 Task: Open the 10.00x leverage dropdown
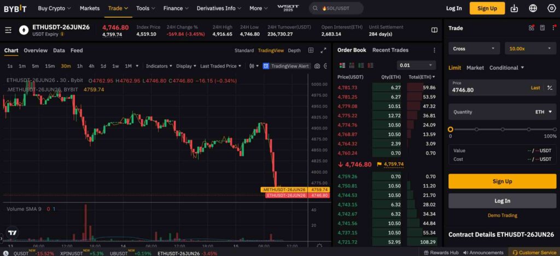530,49
